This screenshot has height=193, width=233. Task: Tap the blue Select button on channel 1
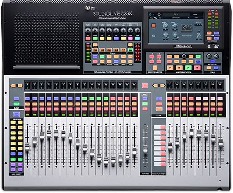tap(28, 99)
